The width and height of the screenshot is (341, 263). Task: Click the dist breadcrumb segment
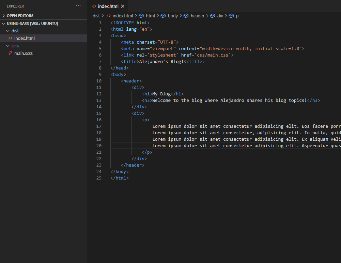(96, 16)
